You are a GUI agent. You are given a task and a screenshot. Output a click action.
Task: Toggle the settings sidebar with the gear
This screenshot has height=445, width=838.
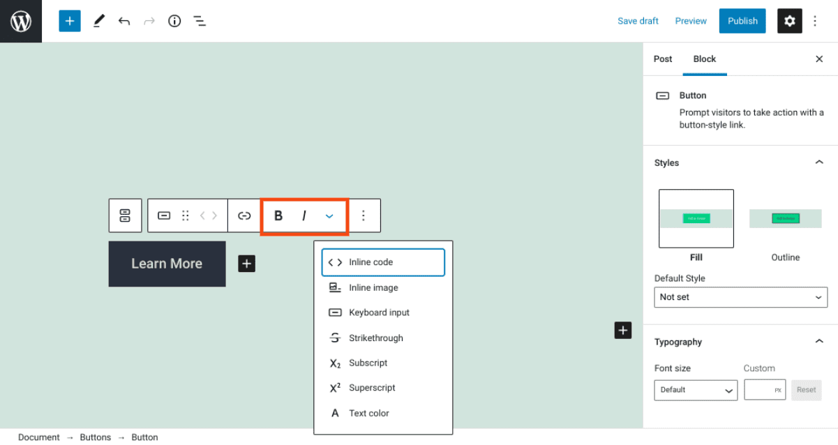789,21
